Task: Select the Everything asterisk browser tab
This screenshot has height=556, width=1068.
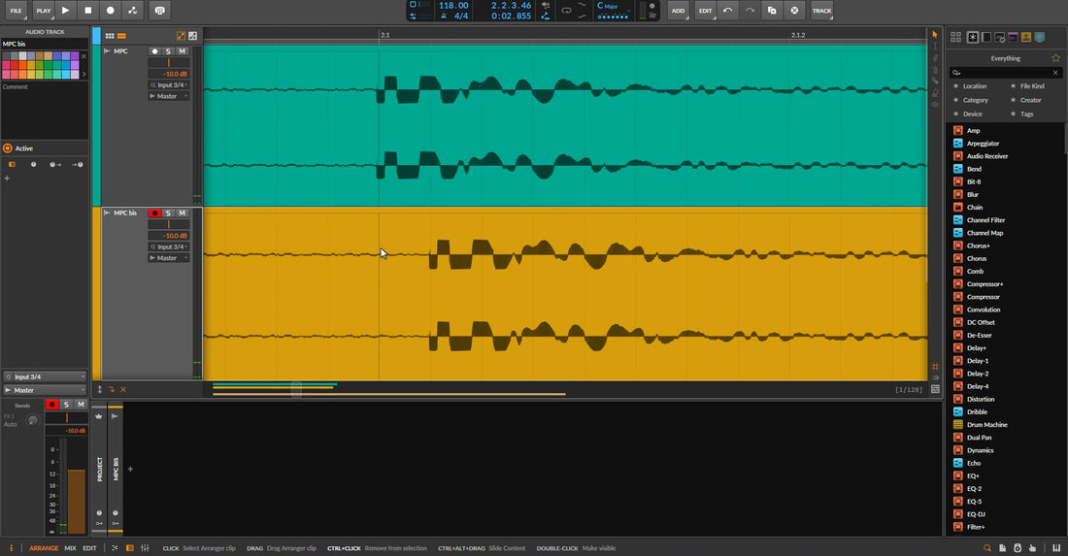Action: [973, 37]
